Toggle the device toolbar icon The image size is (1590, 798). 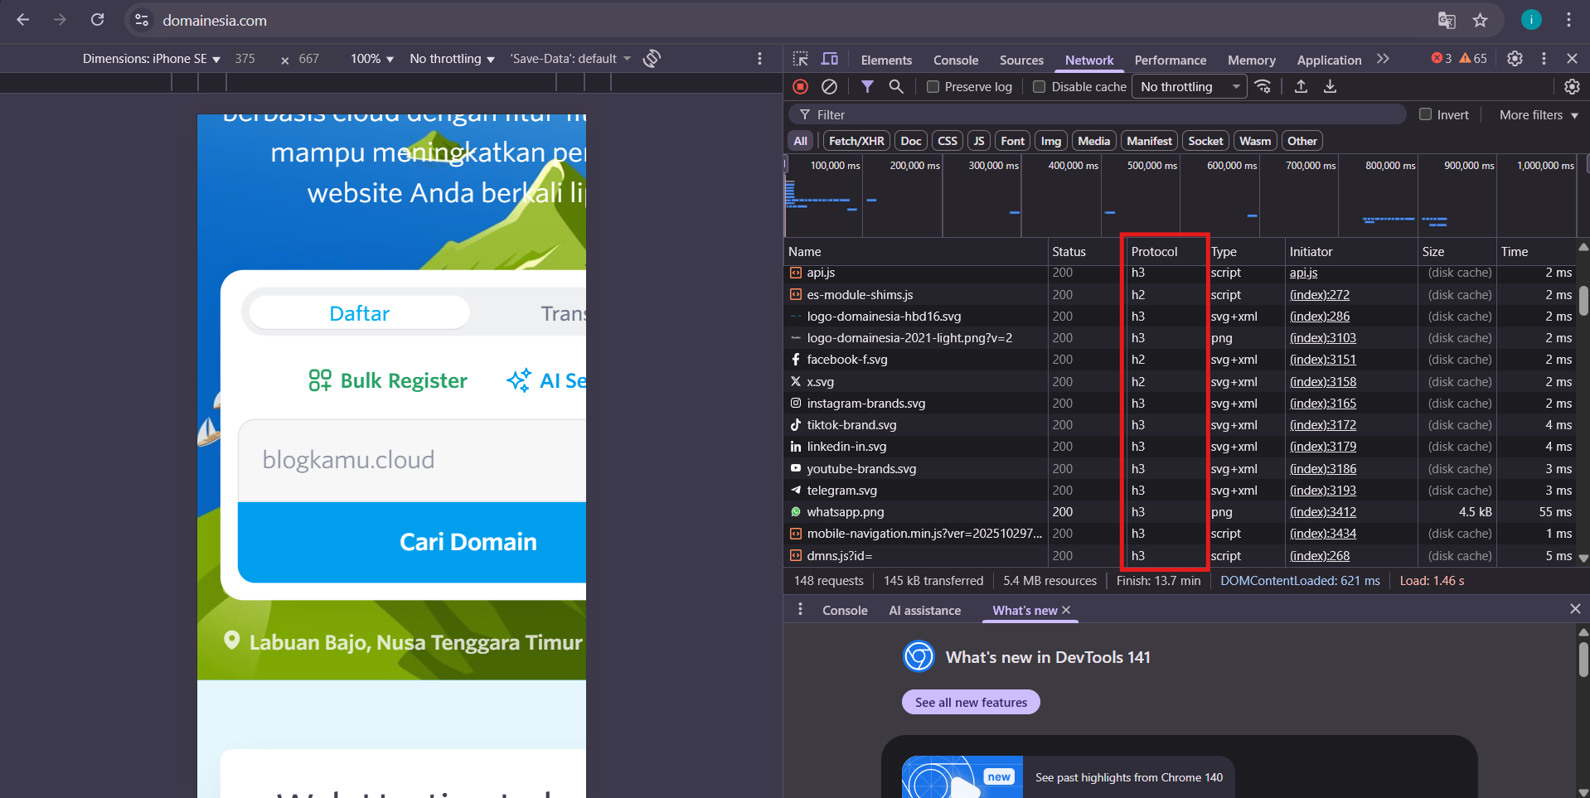830,59
